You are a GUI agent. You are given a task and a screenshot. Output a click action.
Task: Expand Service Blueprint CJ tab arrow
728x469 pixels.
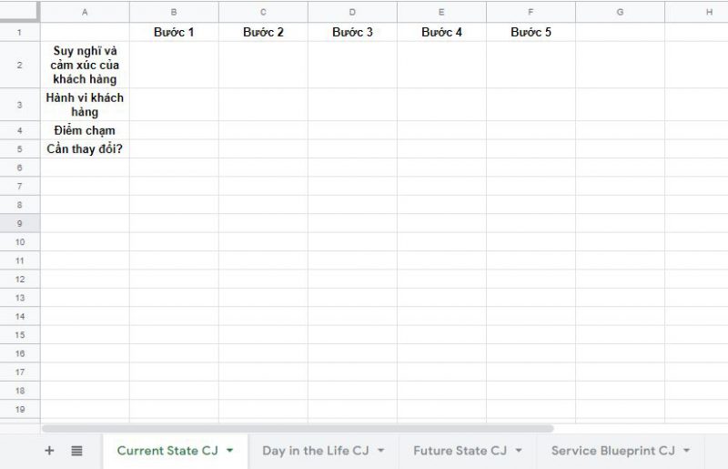687,451
